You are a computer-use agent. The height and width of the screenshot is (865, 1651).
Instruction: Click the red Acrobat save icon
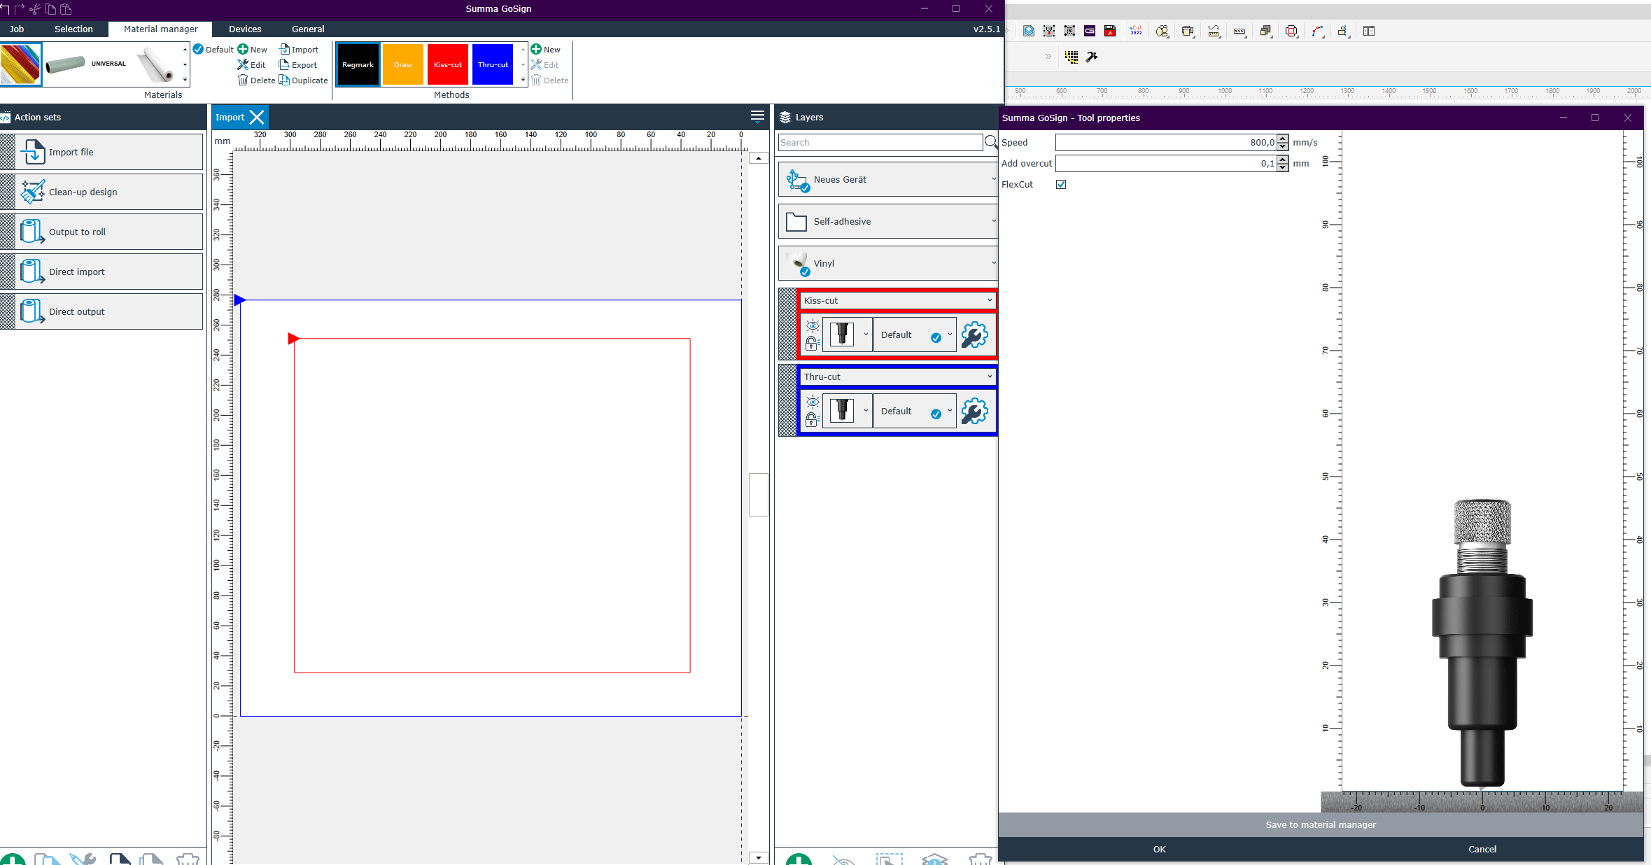click(x=1110, y=31)
